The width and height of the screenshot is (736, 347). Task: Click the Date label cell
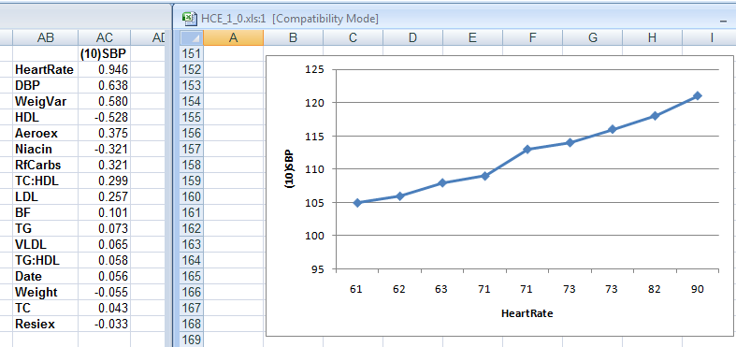(x=46, y=277)
